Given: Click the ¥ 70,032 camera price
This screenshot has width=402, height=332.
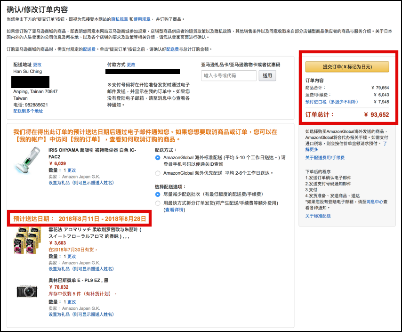Looking at the screenshot, I should point(59,287).
